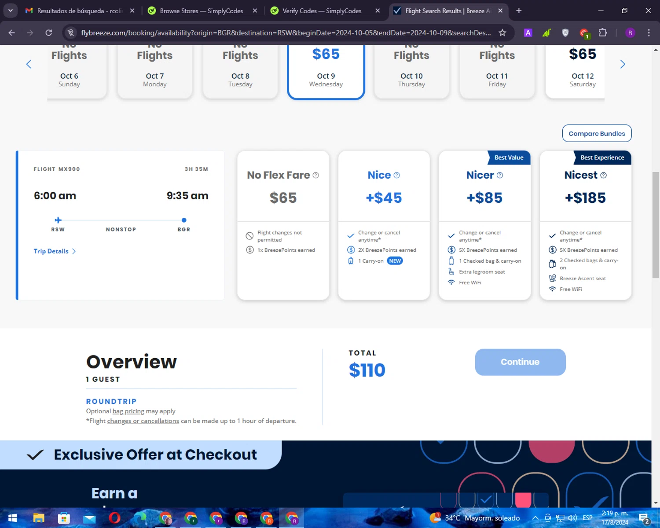Open the tab search dropdown arrow
Screen dimensions: 660x528
pos(10,11)
